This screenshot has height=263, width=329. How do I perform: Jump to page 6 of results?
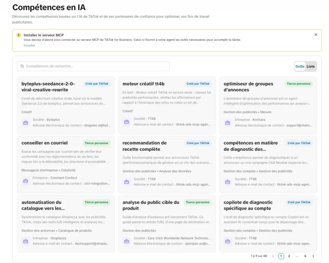(x=305, y=256)
